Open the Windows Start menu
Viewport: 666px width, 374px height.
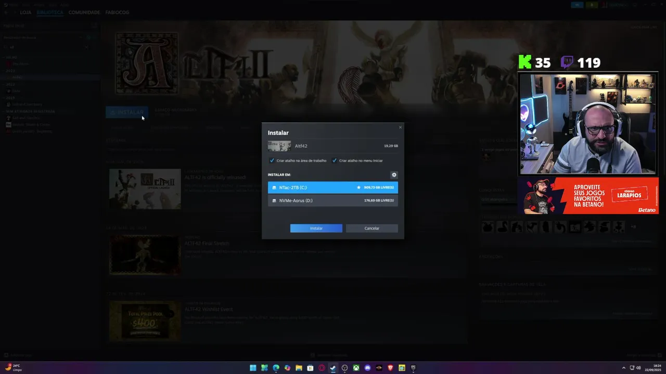(253, 368)
